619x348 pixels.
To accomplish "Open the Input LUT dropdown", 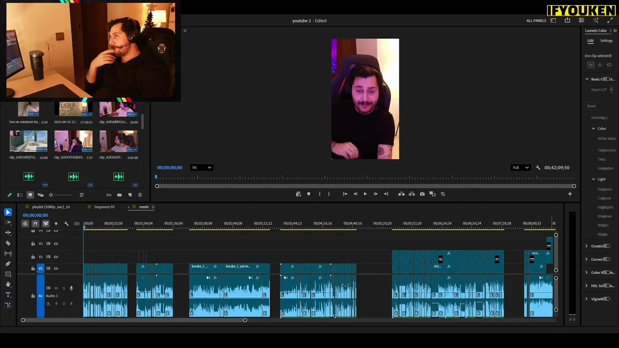I will [x=611, y=90].
